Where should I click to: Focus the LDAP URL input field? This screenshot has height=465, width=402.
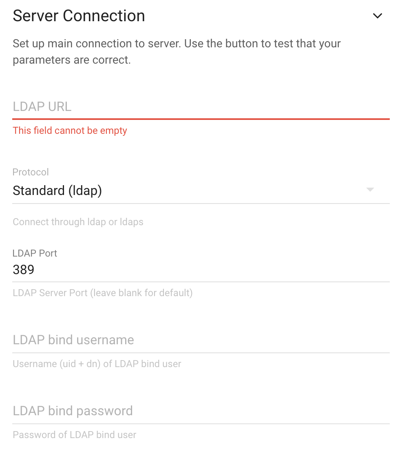(201, 106)
